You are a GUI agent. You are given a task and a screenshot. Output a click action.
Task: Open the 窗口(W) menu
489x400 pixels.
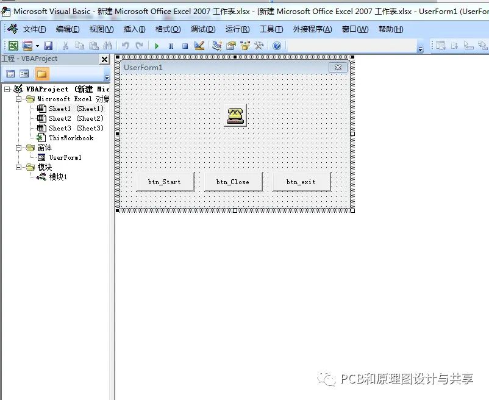tap(355, 29)
